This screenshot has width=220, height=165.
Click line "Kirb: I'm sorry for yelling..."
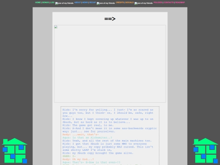[x=108, y=113]
